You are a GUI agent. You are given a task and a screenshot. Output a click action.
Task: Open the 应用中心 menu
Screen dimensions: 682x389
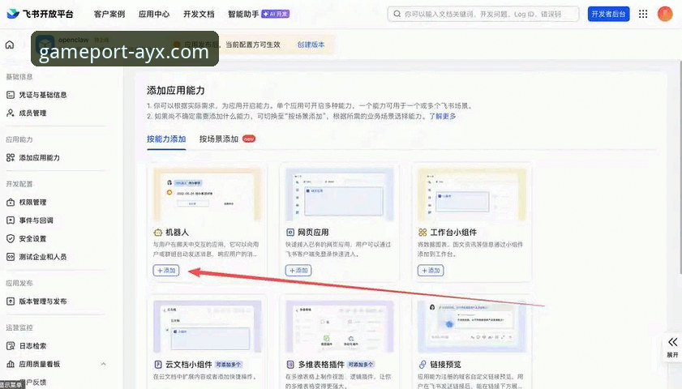[x=154, y=15]
